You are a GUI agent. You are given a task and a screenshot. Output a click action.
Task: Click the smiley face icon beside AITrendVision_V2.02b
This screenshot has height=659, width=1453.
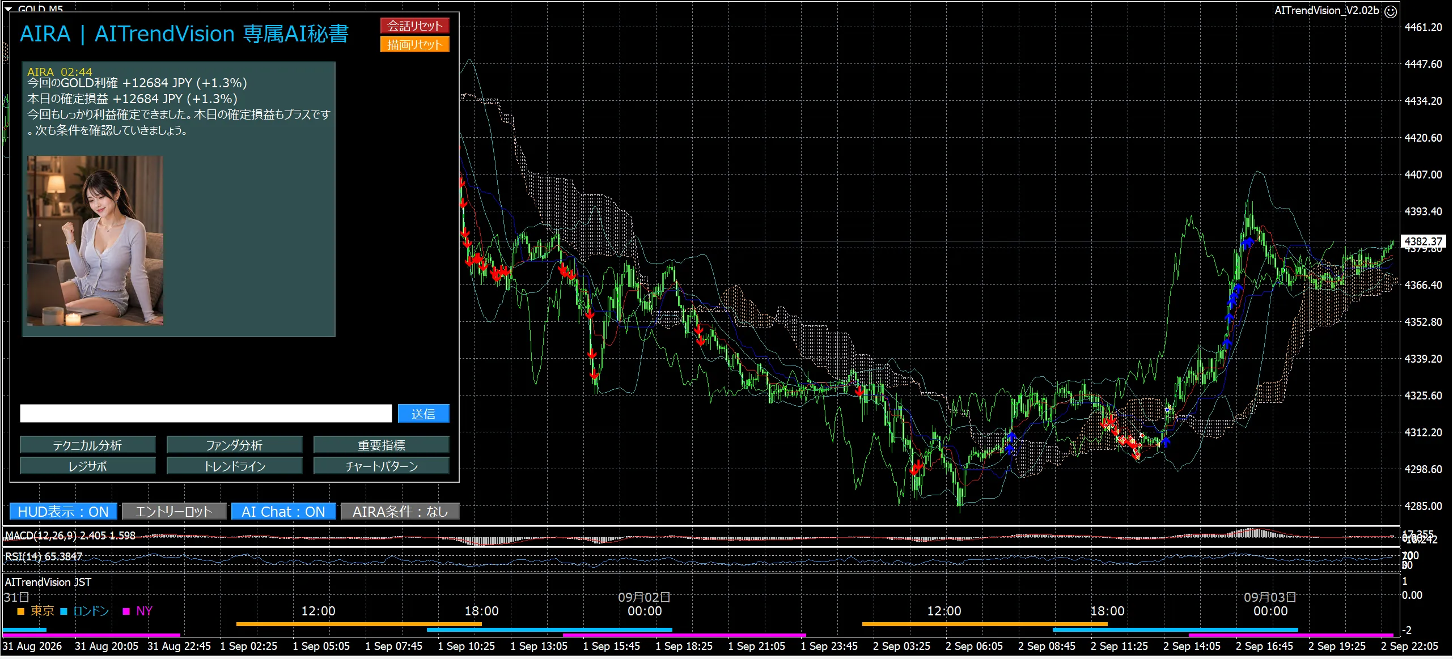[x=1391, y=12]
